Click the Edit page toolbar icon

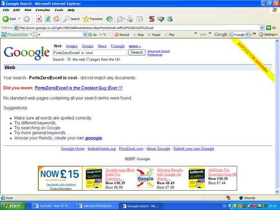[x=140, y=19]
